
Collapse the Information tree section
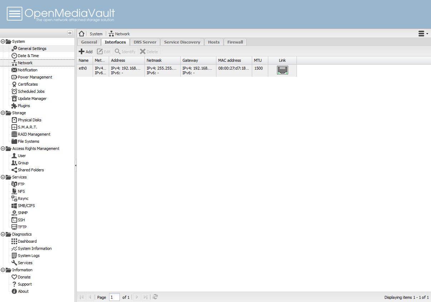[x=3, y=270]
